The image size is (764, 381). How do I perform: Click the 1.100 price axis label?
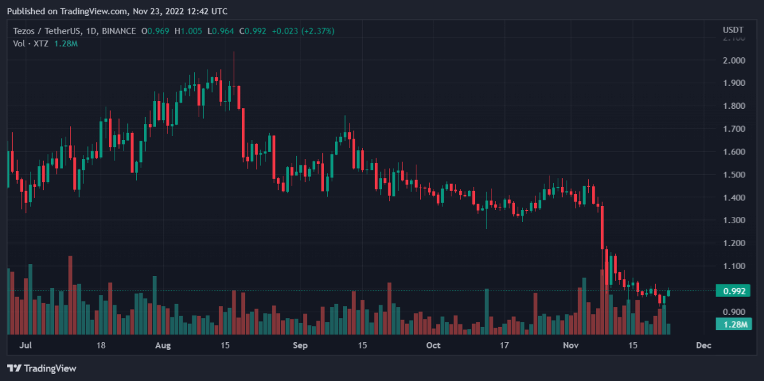pyautogui.click(x=733, y=267)
